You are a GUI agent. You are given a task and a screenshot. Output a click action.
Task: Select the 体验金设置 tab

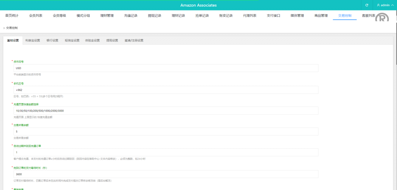tap(92, 41)
